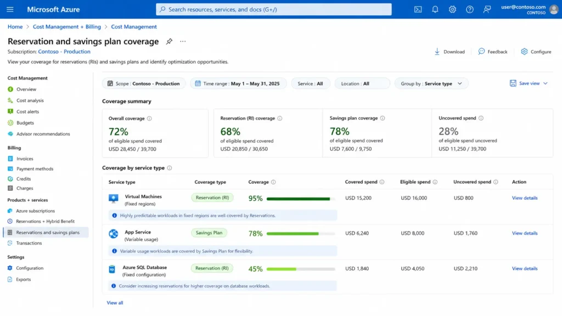Open the Time range May 1 – May 31 filter

238,84
